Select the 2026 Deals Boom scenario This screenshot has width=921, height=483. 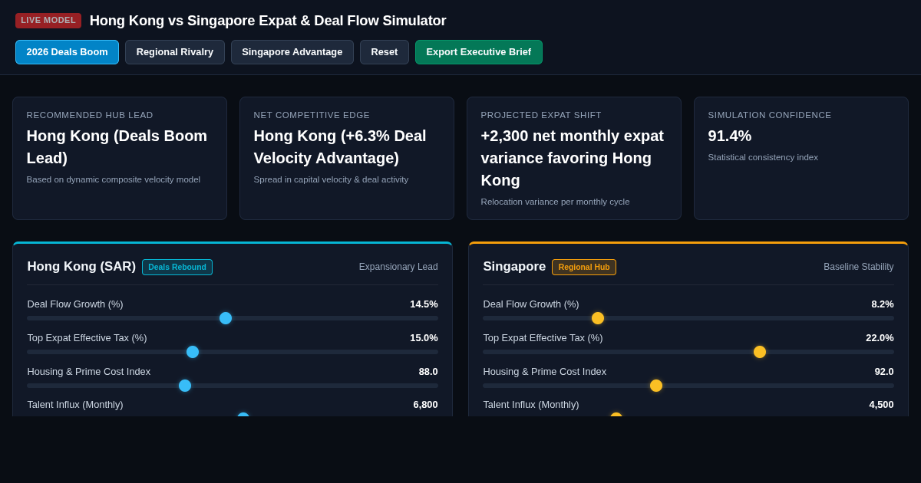point(67,52)
